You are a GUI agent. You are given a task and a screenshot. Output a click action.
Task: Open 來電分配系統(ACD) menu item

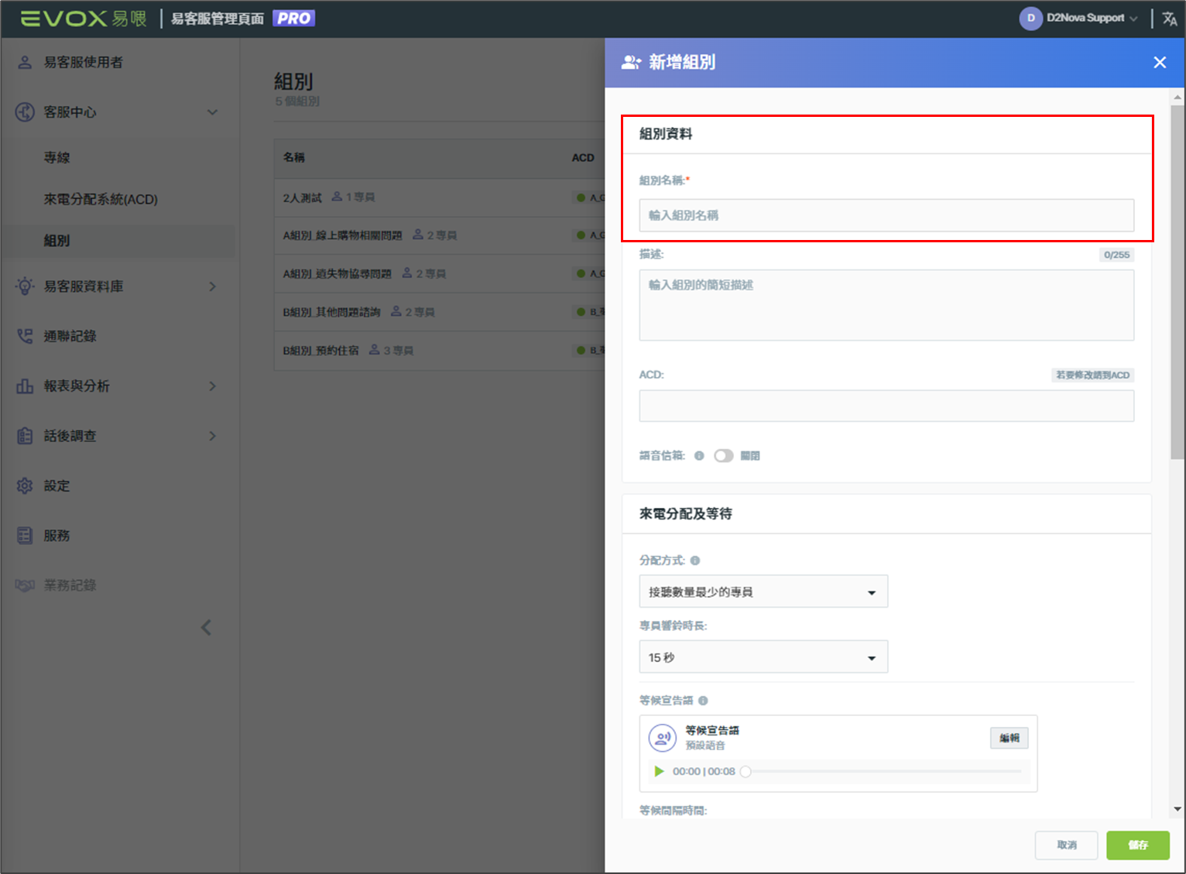[101, 199]
